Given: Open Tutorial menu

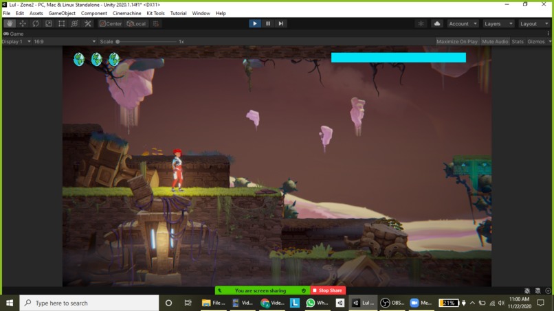Looking at the screenshot, I should click(179, 13).
